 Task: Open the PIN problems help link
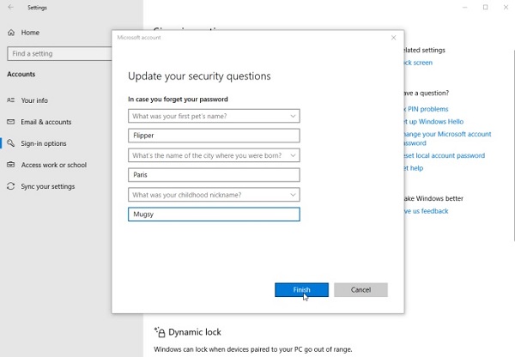[427, 109]
